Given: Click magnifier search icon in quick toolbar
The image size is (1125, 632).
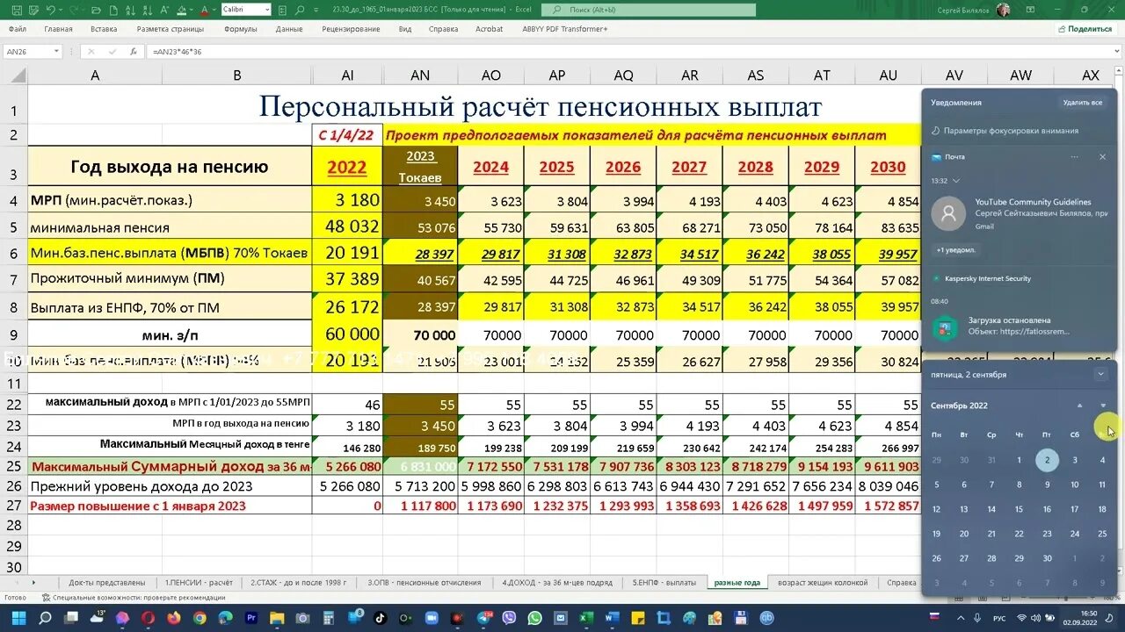Looking at the screenshot, I should [x=300, y=10].
